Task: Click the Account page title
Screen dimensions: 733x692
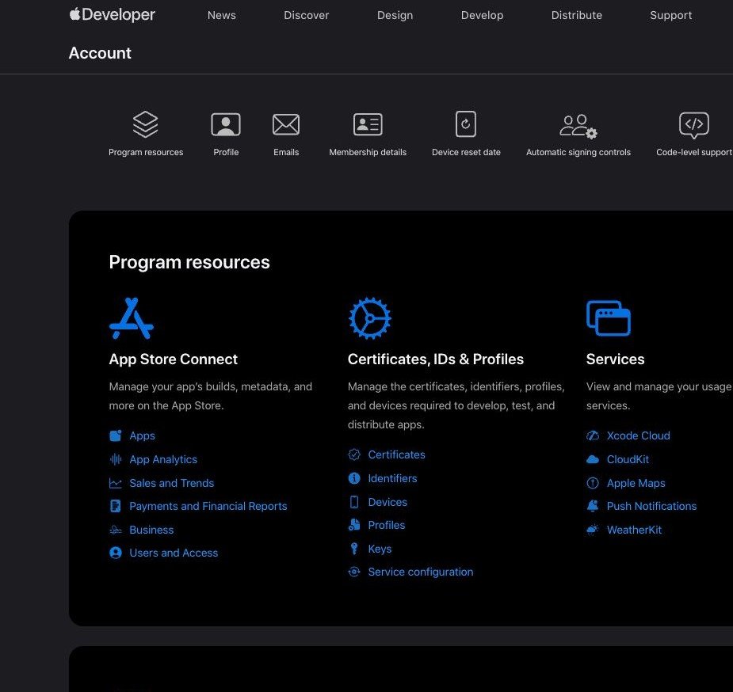Action: tap(100, 53)
